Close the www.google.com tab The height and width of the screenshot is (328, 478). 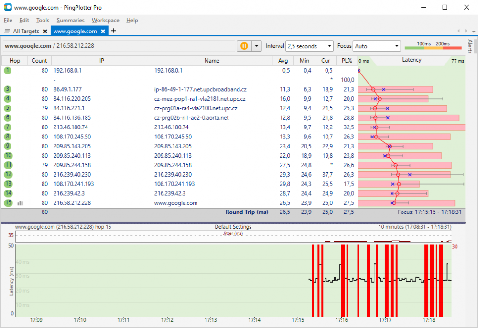103,31
